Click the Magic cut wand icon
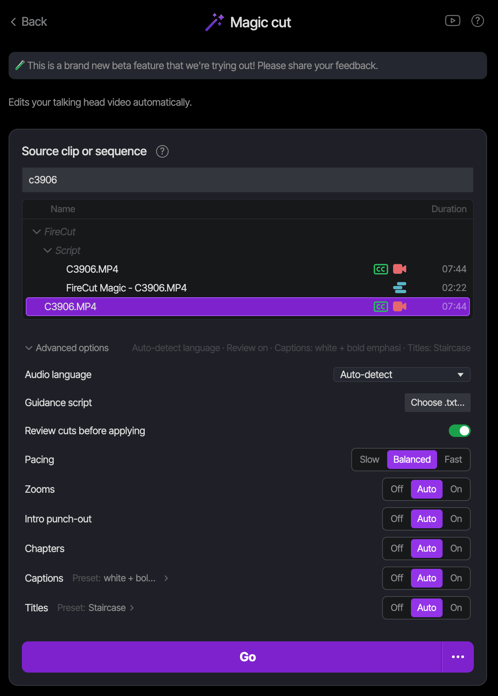This screenshot has height=696, width=498. 215,22
